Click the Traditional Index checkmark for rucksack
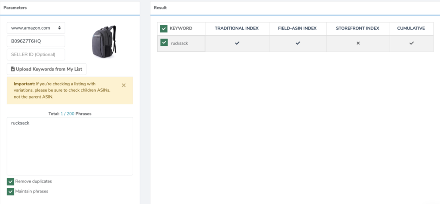Image resolution: width=440 pixels, height=204 pixels. click(237, 43)
